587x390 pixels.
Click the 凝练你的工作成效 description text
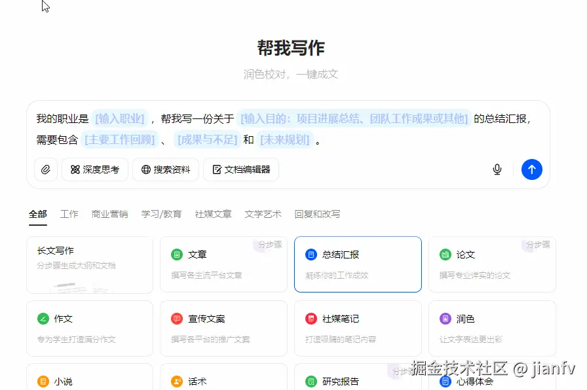click(x=337, y=275)
